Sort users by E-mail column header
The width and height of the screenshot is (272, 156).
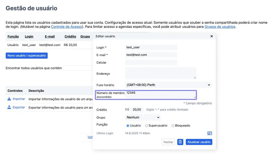pyautogui.click(x=50, y=36)
